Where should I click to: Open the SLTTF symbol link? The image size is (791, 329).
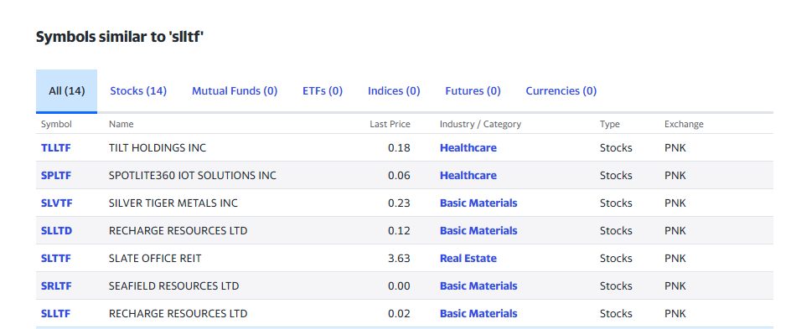pos(56,259)
